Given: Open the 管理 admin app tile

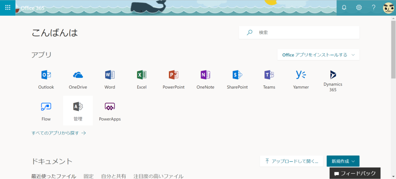Looking at the screenshot, I should click(78, 111).
